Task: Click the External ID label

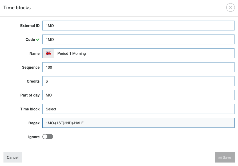Action: (x=30, y=26)
